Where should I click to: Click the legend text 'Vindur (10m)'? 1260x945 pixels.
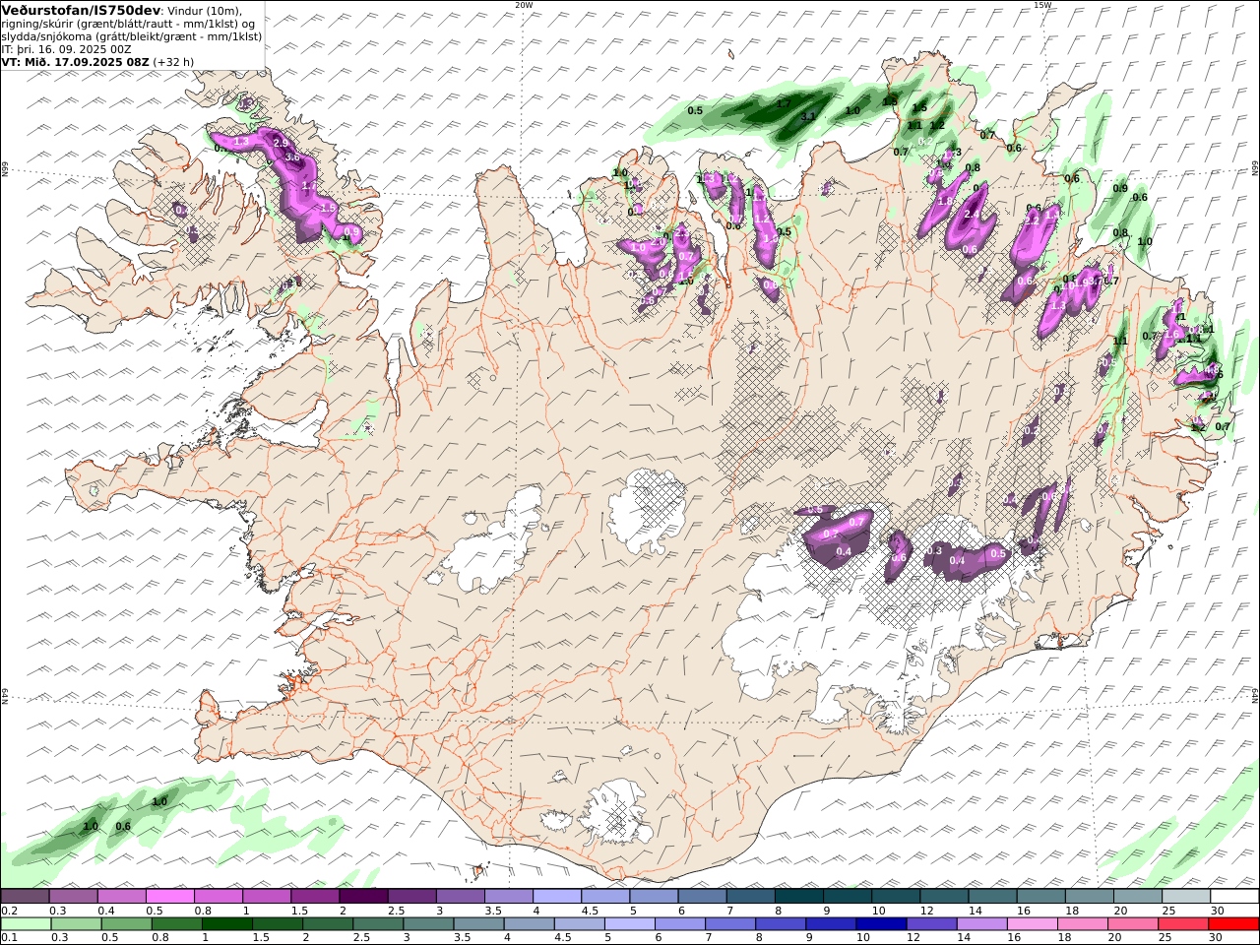(205, 10)
